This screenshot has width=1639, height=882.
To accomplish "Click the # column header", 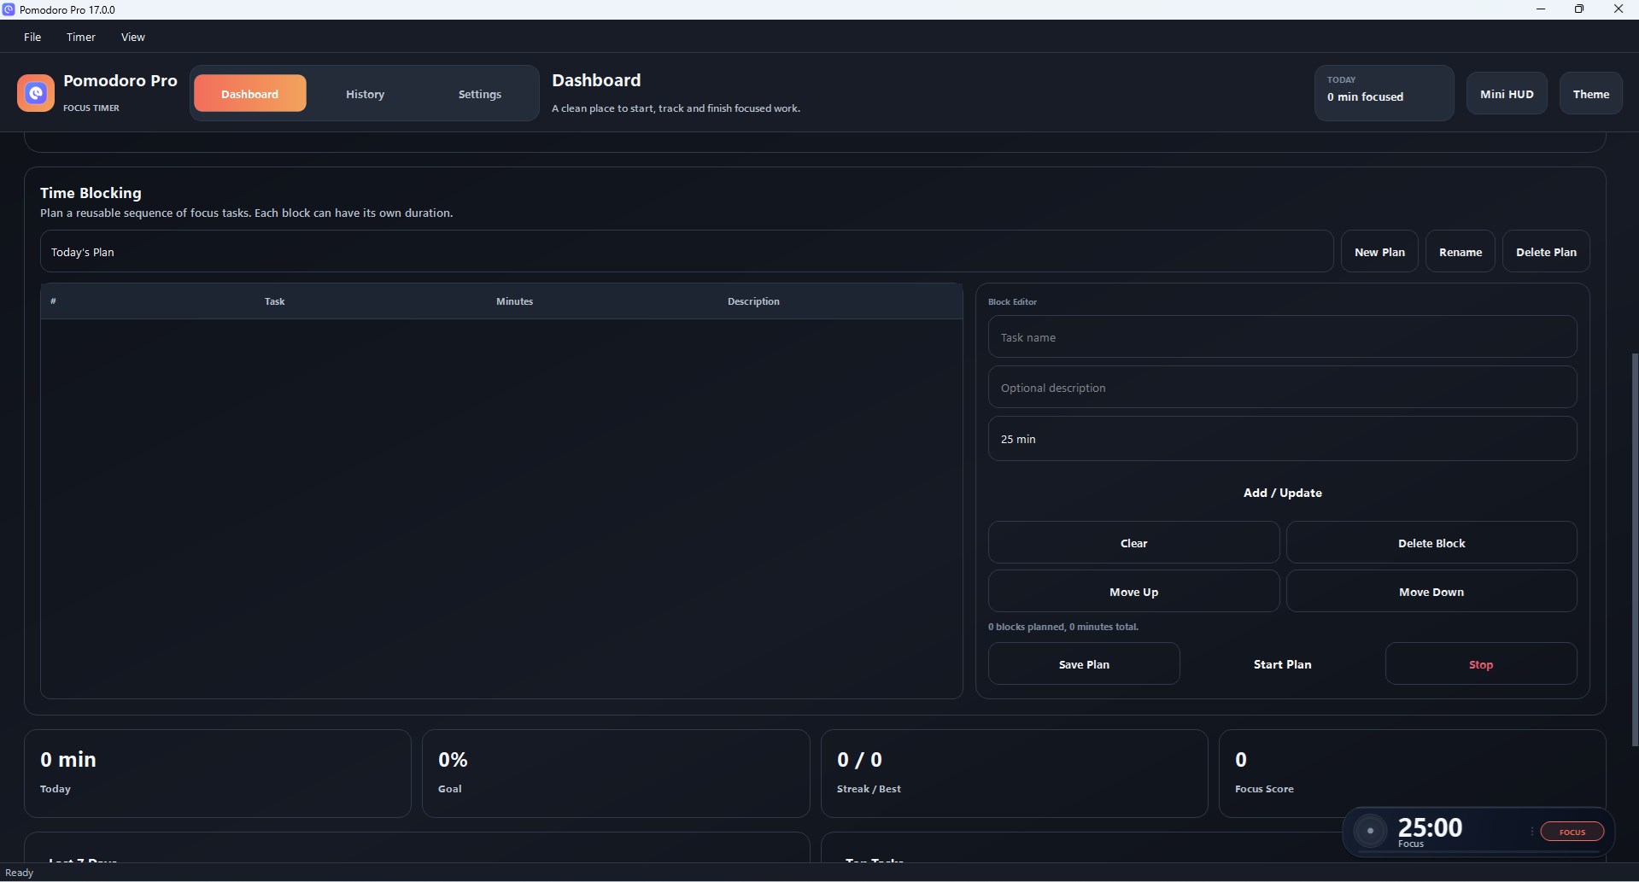I will (x=53, y=301).
